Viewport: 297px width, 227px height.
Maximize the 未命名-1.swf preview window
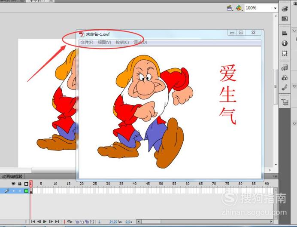click(241, 33)
